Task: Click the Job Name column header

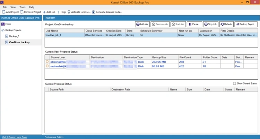Action: pos(65,31)
